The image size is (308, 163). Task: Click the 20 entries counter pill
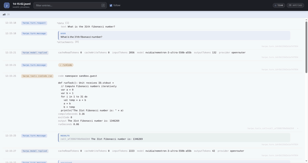pyautogui.click(x=295, y=5)
